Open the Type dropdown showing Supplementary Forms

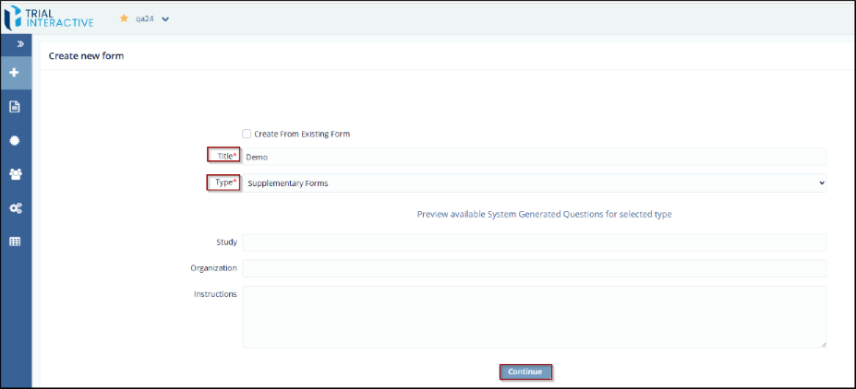(534, 183)
